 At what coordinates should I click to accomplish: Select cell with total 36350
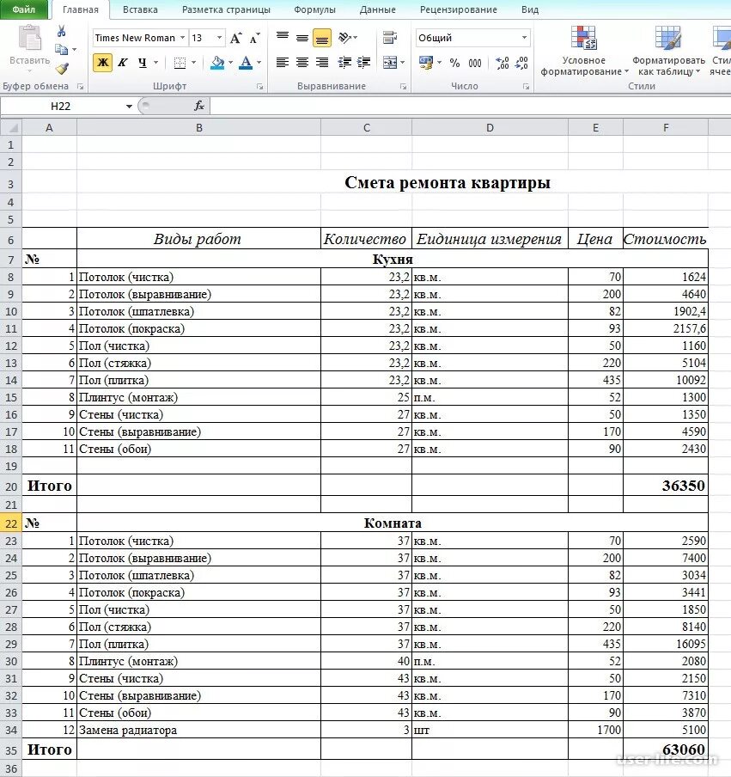666,486
